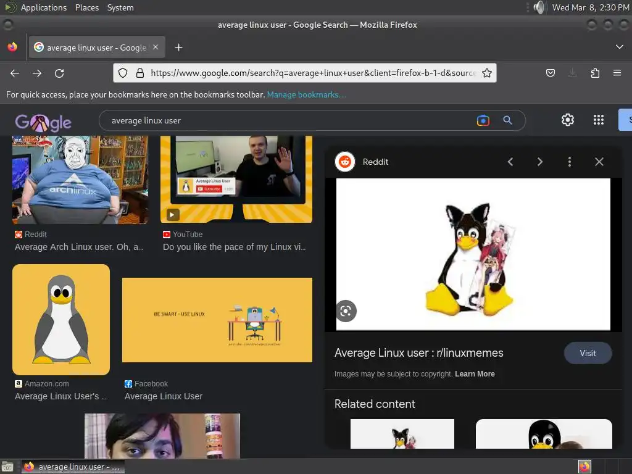Select the Firefox taskbar window button

point(73,467)
